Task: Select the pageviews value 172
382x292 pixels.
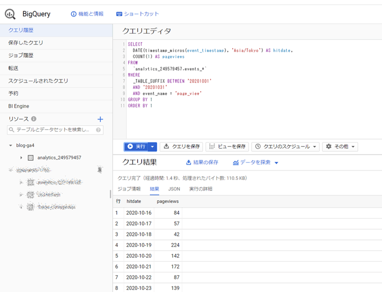Action: [175, 267]
